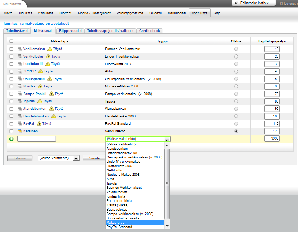Click the warning triangle in the Handelsbanken row

[54, 116]
